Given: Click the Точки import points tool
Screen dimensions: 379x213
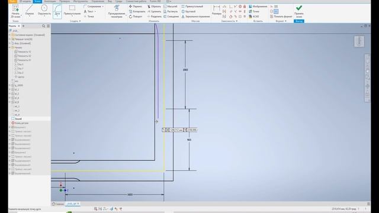Looking at the screenshot, I should tap(254, 11).
